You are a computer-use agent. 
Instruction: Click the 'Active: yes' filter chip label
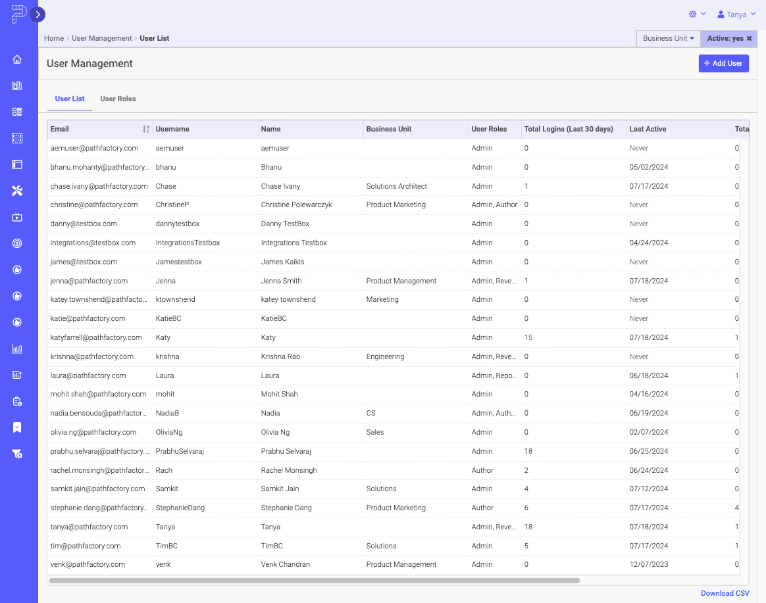[x=725, y=38]
